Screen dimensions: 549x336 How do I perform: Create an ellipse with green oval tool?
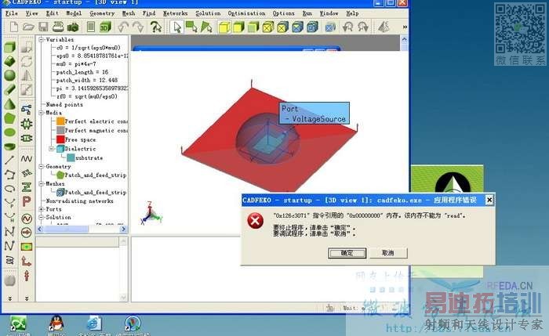point(9,132)
